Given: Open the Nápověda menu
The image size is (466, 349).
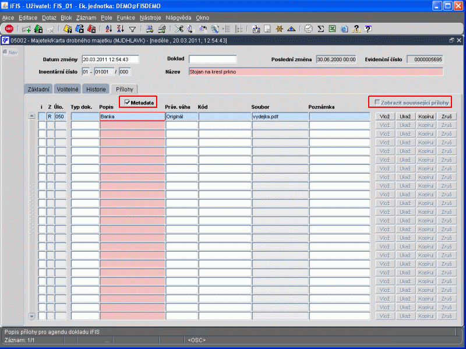Looking at the screenshot, I should coord(178,18).
